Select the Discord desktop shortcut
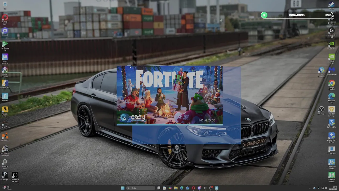 click(5, 32)
